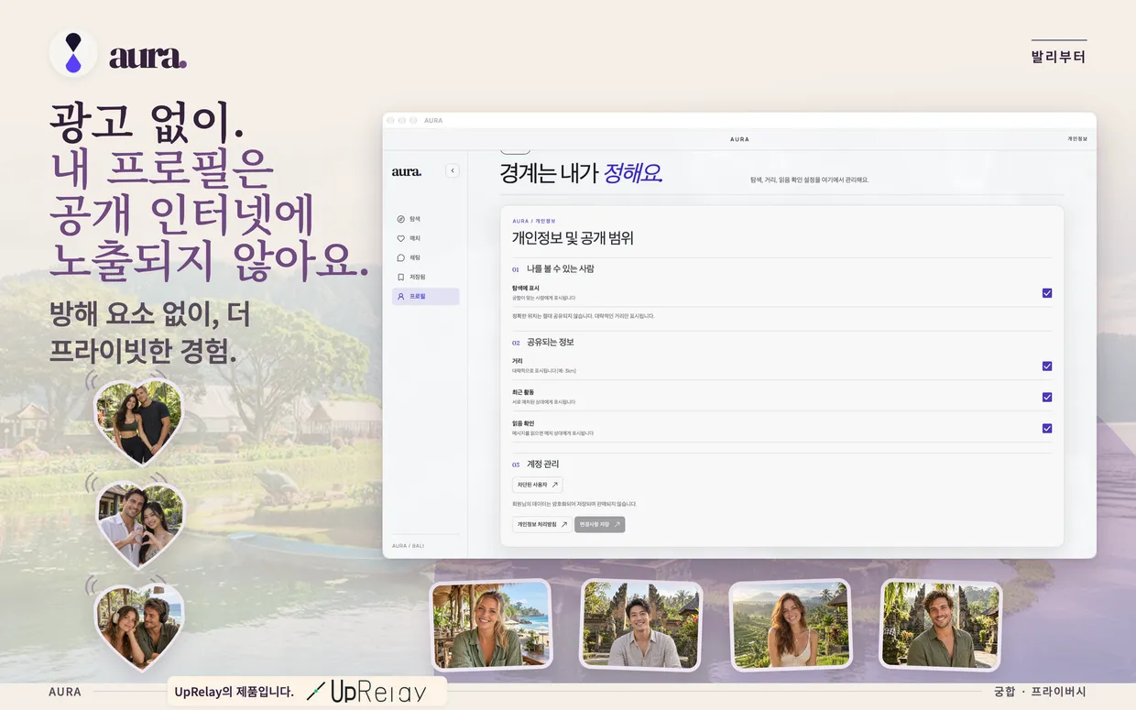This screenshot has width=1136, height=710.
Task: Click the 발리부터 label in the page corner
Action: point(1059,57)
